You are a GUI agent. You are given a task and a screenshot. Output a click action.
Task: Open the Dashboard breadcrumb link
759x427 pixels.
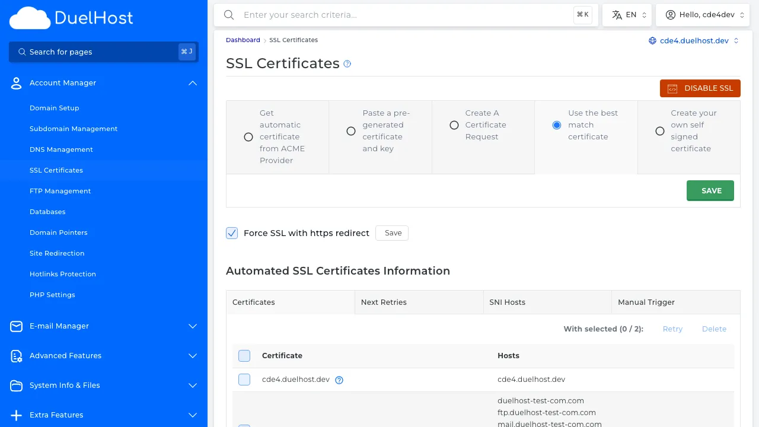click(243, 40)
